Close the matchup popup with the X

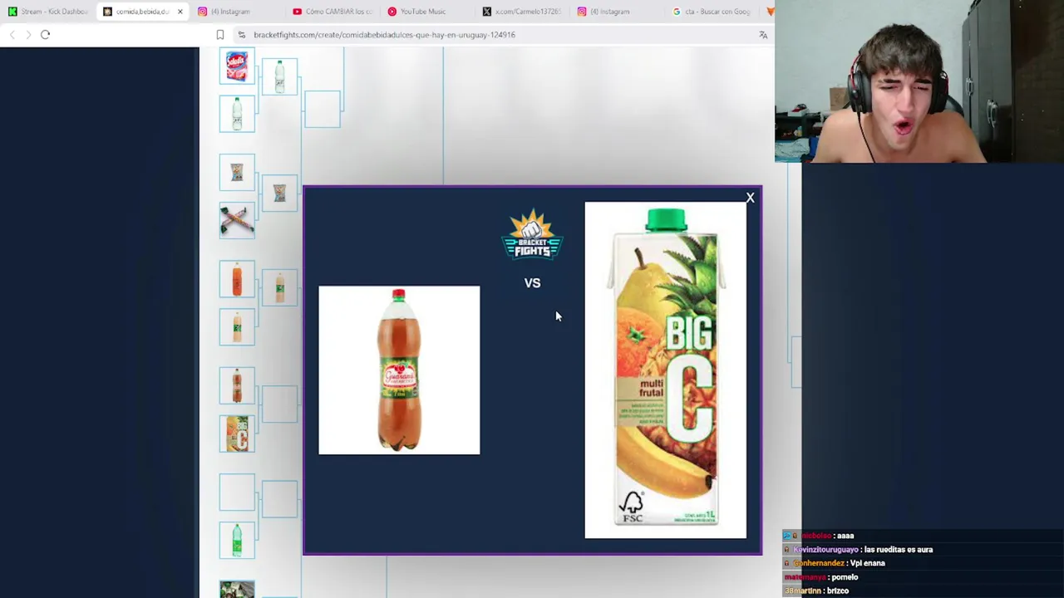750,198
